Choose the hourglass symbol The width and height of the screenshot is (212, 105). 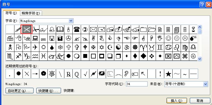pos(193,29)
